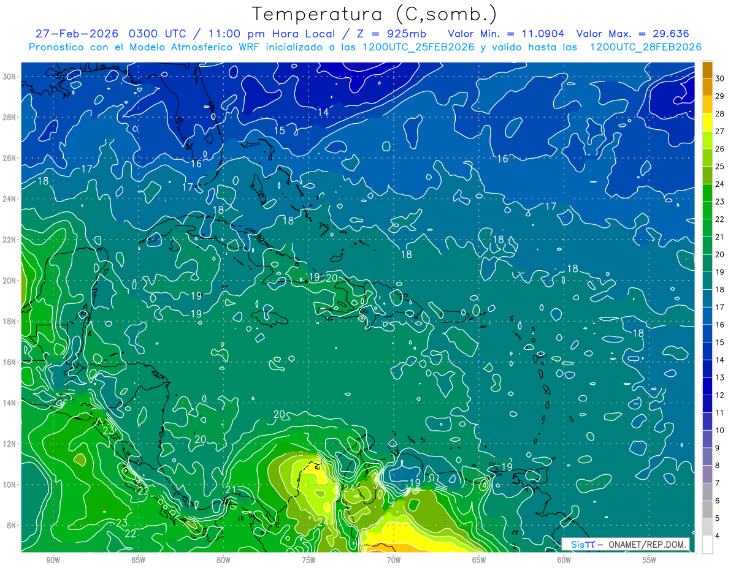736x568 pixels.
Task: Select the date text '27-Feb-2026'
Action: coord(77,34)
